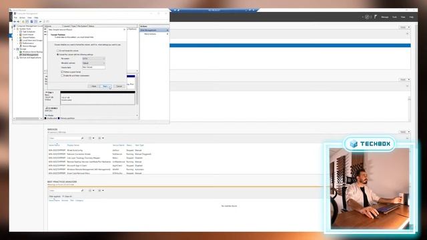Click the Task Scheduler icon in tree
This screenshot has width=427, height=240.
pyautogui.click(x=21, y=31)
